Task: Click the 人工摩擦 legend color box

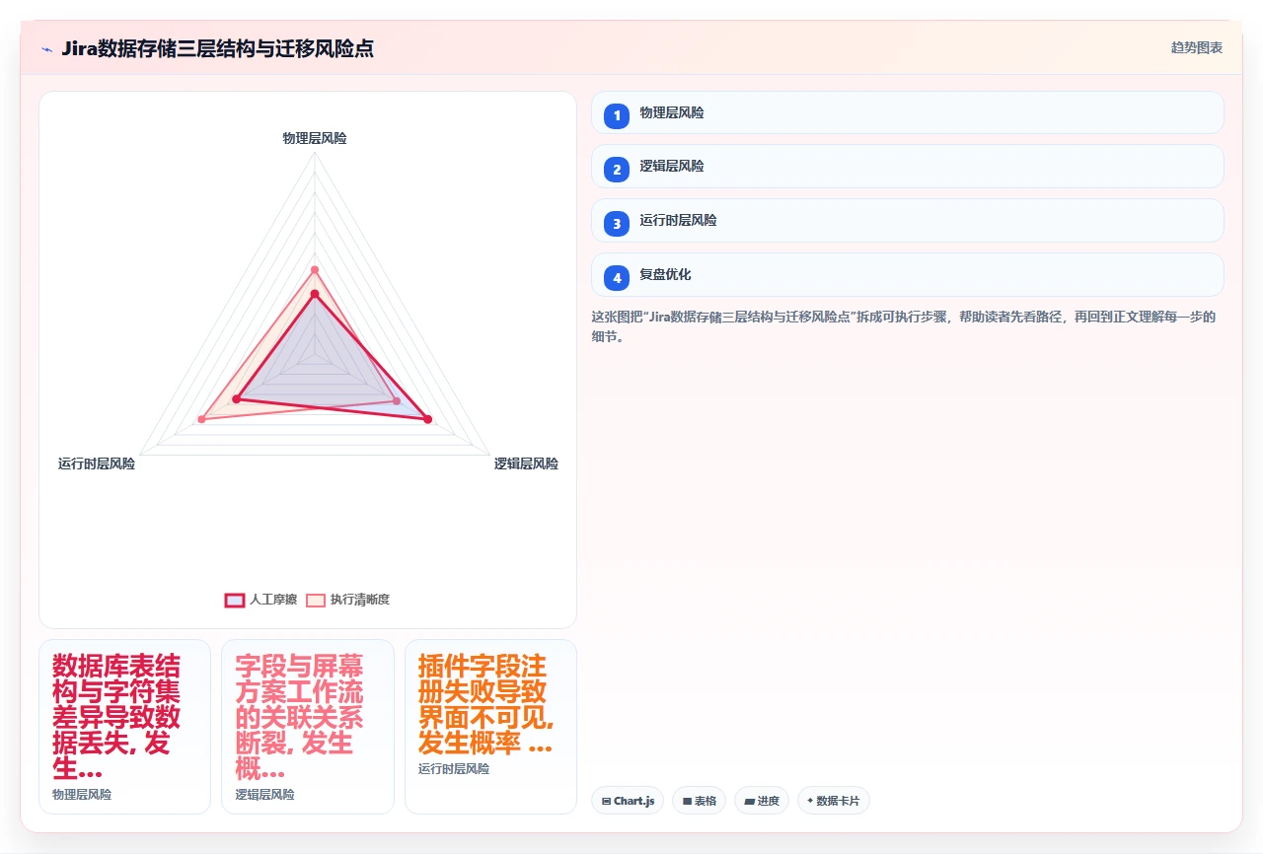Action: tap(235, 600)
